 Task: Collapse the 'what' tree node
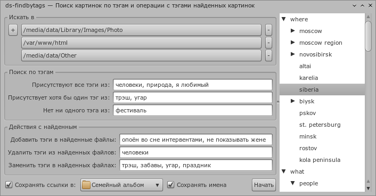pos(284,171)
